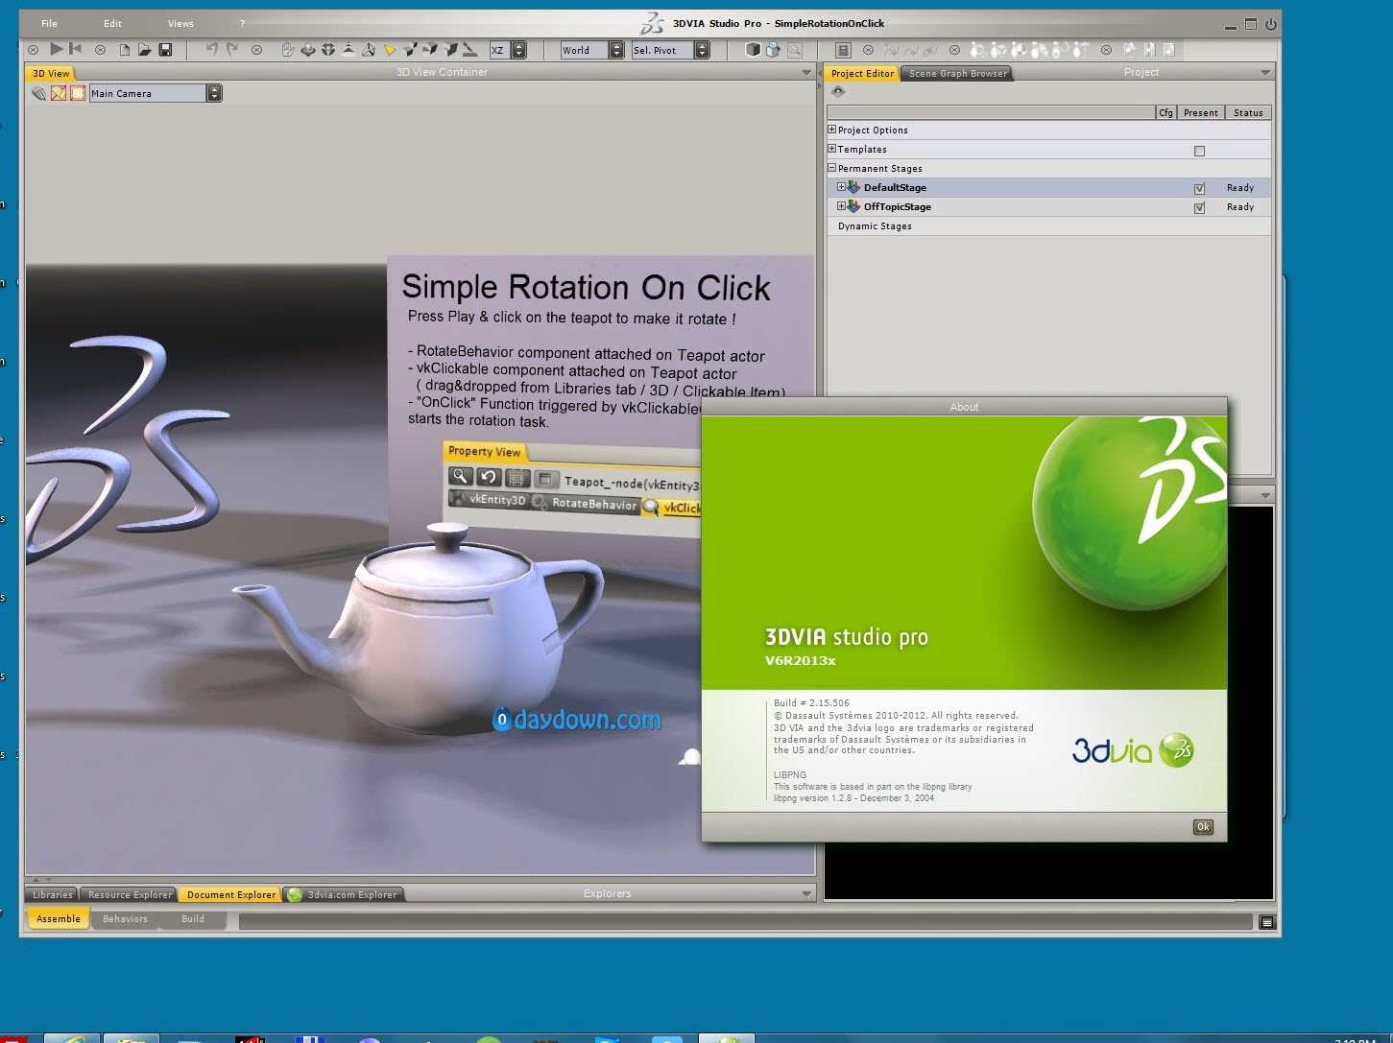Uncheck the DefaultStage Present checkbox
The image size is (1393, 1043).
[1199, 189]
